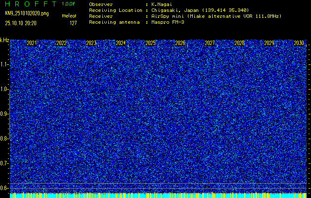Click the 0.6 frequency axis label
This screenshot has height=198, width=311.
pyautogui.click(x=4, y=188)
